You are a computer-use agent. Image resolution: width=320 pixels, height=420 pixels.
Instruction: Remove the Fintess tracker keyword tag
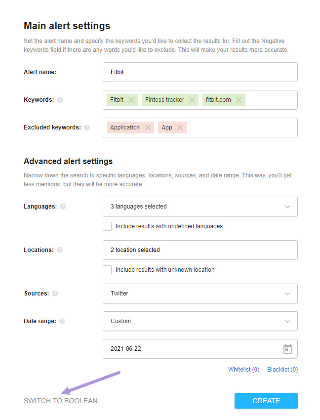point(192,100)
